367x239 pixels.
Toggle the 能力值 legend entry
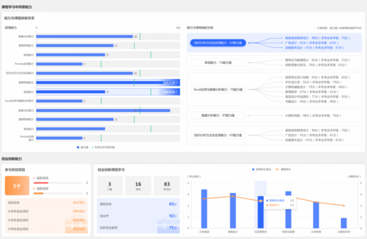(x=83, y=147)
